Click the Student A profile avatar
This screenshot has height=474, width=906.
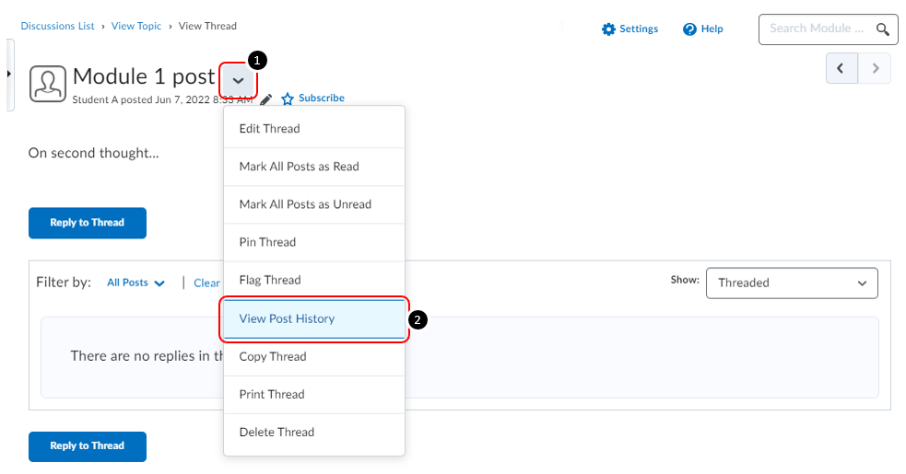48,84
